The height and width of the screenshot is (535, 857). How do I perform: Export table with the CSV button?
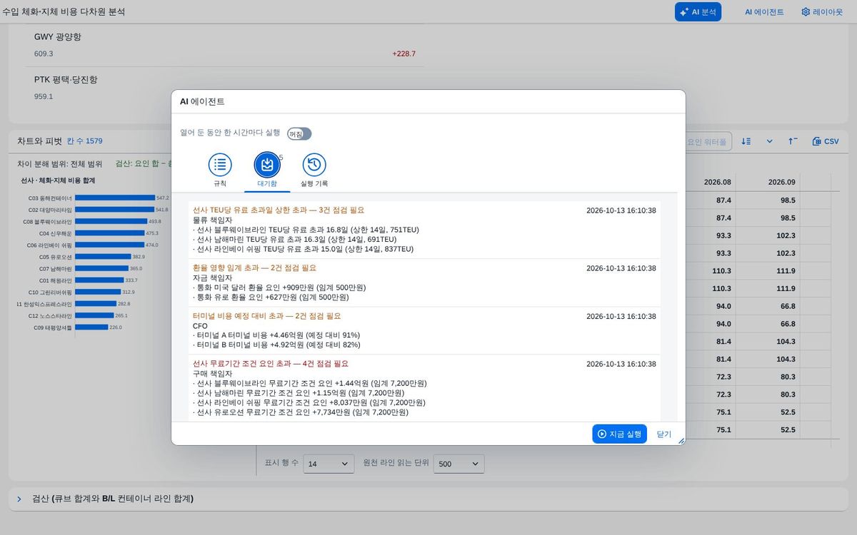826,141
